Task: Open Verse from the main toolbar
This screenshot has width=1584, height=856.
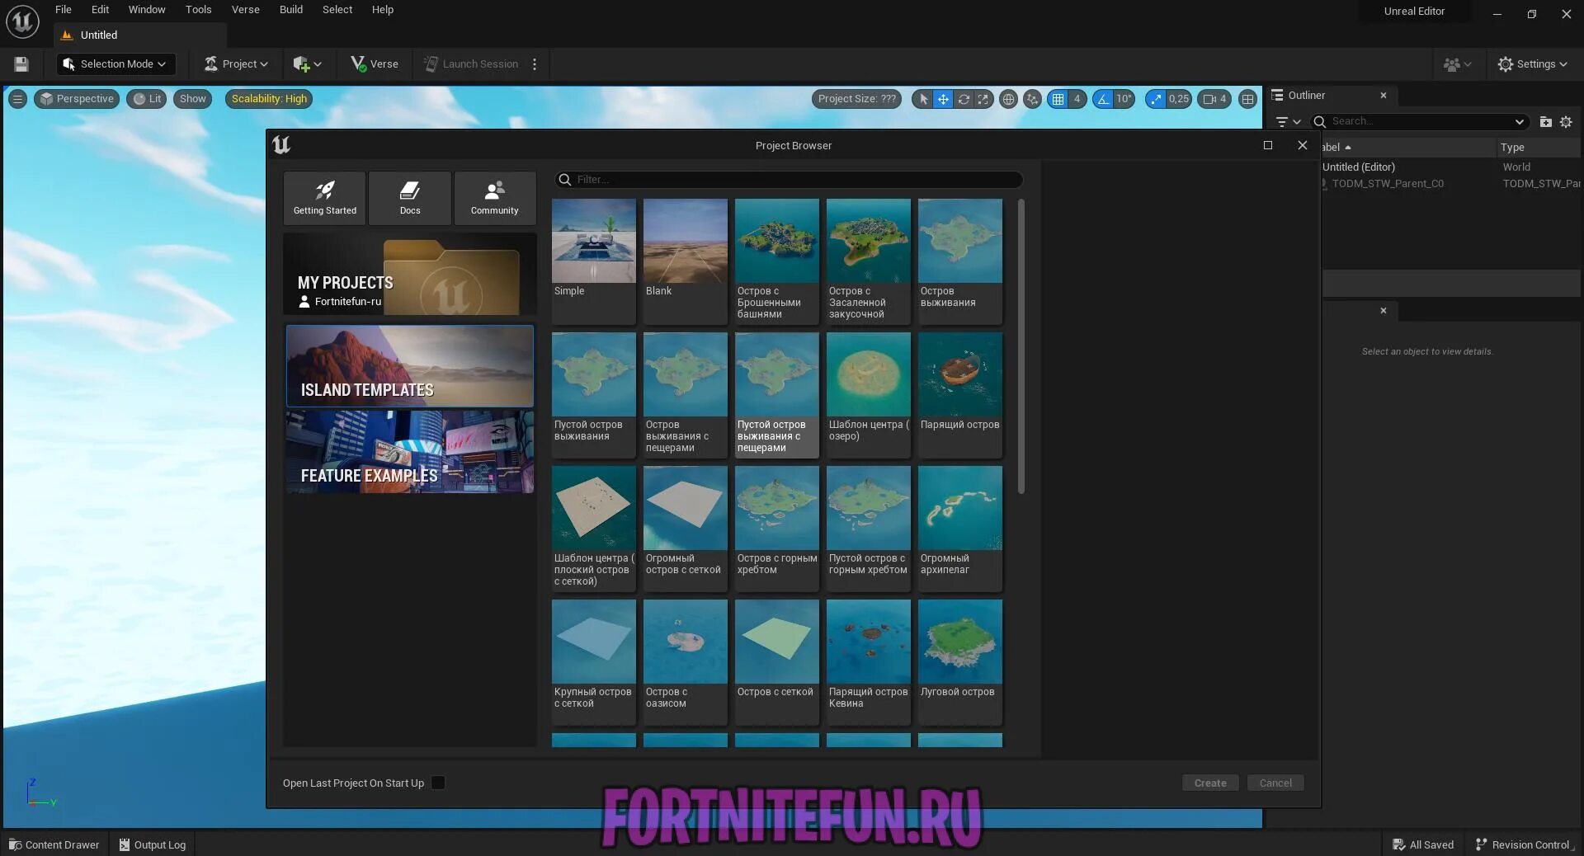Action: point(375,64)
